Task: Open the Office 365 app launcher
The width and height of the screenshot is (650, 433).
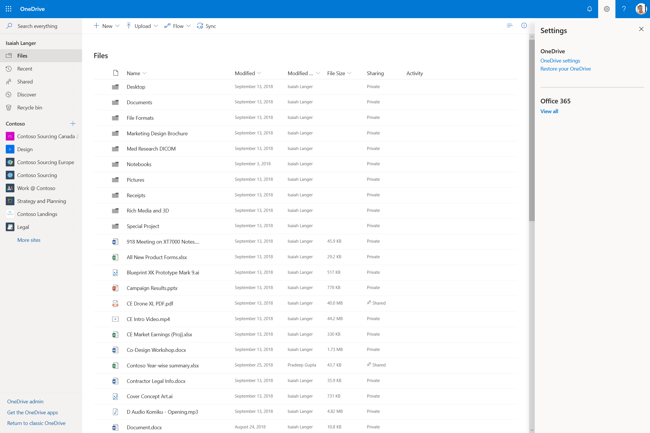Action: click(x=8, y=9)
